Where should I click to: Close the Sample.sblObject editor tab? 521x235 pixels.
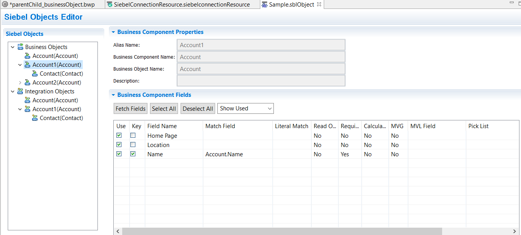point(319,5)
